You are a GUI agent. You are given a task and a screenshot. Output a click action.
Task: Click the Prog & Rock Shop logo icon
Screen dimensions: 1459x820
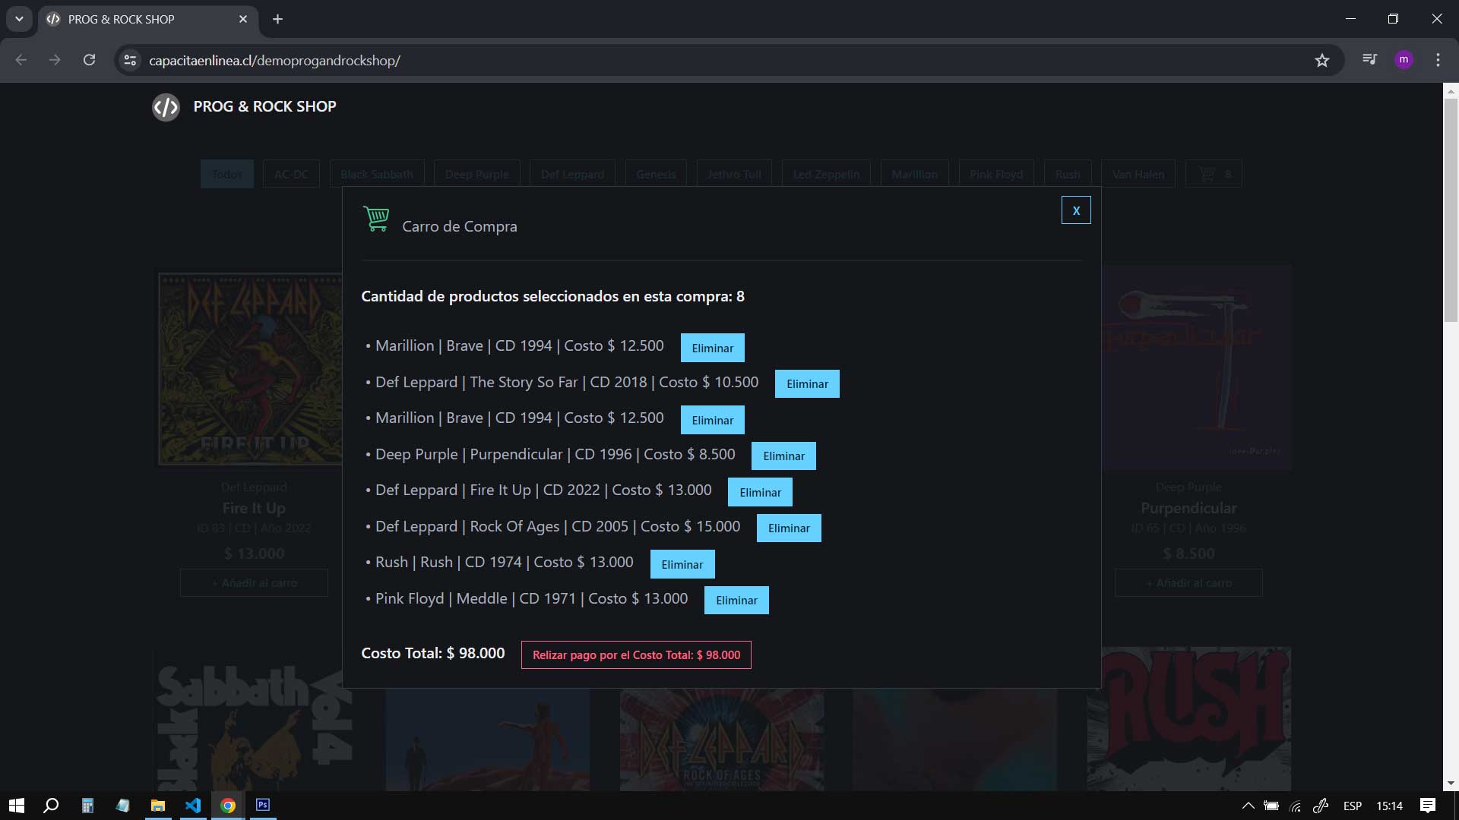tap(166, 107)
